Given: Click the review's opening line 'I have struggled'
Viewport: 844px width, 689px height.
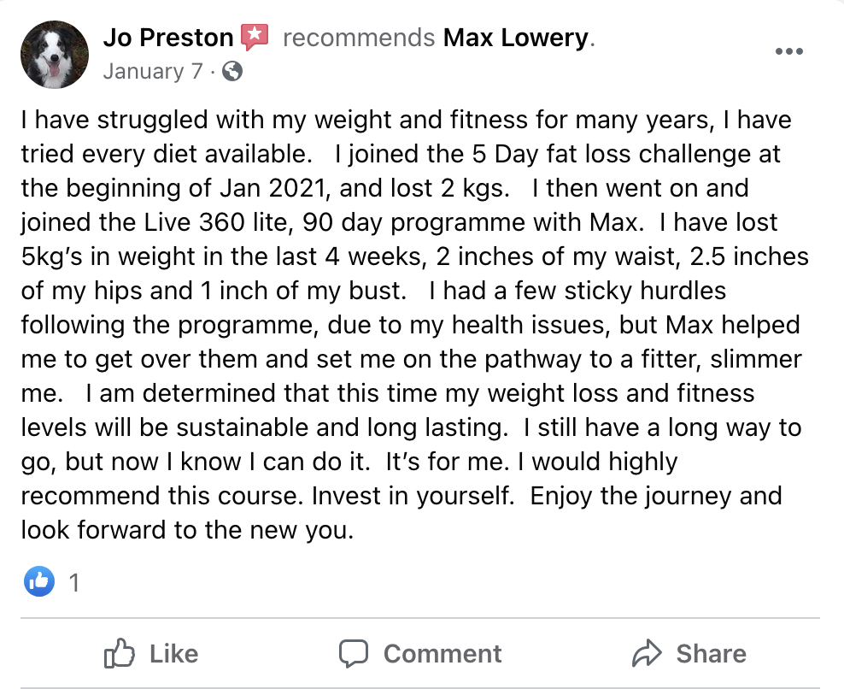Looking at the screenshot, I should point(114,120).
